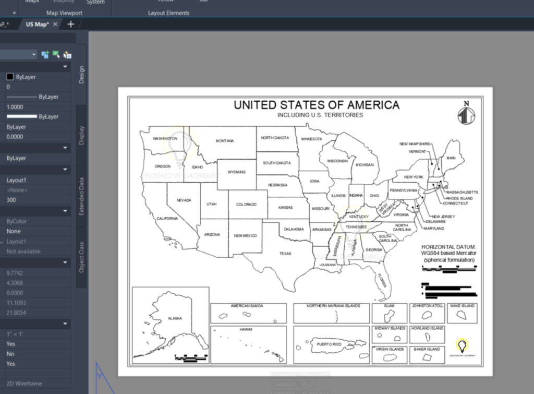The width and height of the screenshot is (534, 394).
Task: Select the UNITED STATES OF AMERICA title text
Action: (317, 105)
